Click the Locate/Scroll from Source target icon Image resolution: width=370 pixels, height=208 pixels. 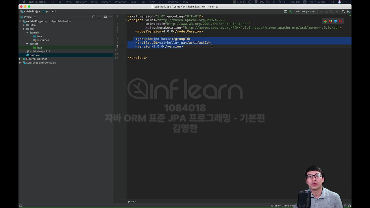[94, 17]
